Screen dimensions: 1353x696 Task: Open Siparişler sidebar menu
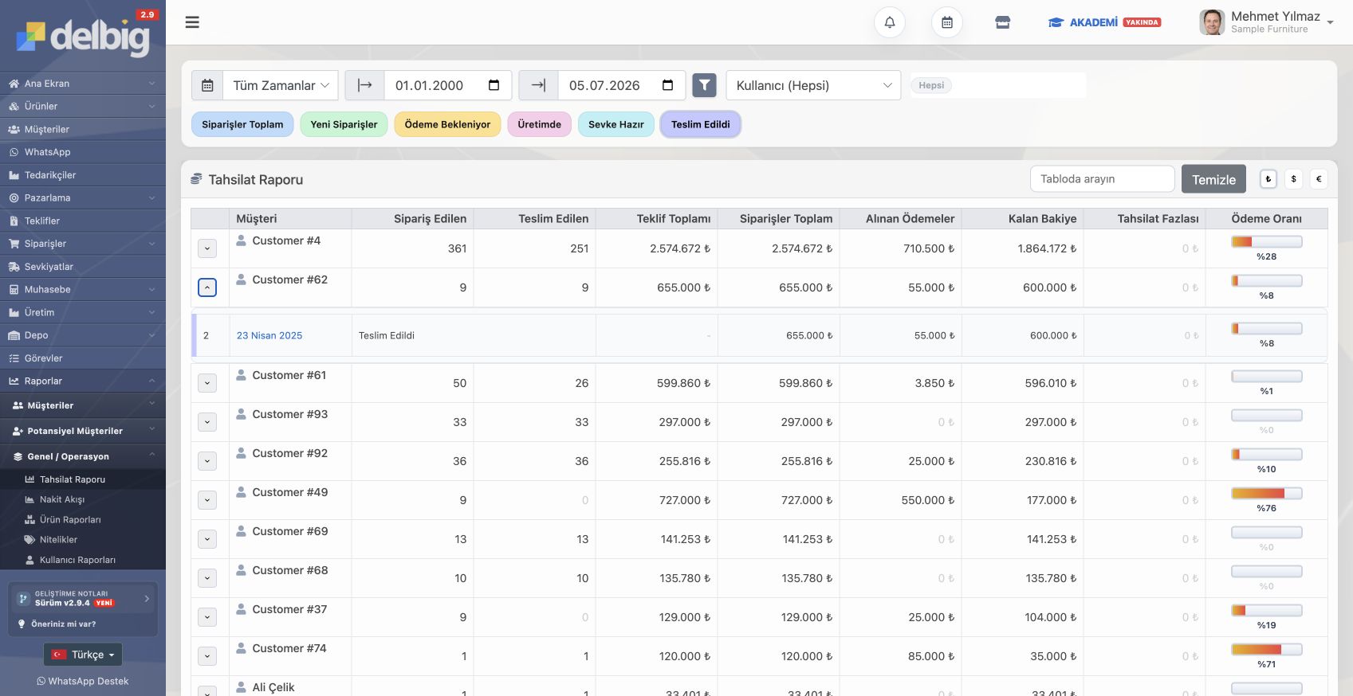click(83, 244)
